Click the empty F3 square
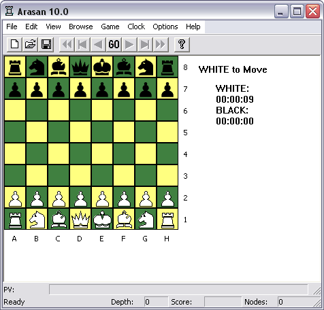Image resolution: width=324 pixels, height=310 pixels. pyautogui.click(x=124, y=175)
